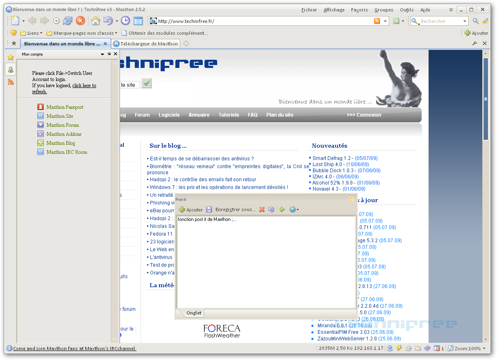Open the Maxthon Forum link
The height and width of the screenshot is (360, 497).
[62, 125]
